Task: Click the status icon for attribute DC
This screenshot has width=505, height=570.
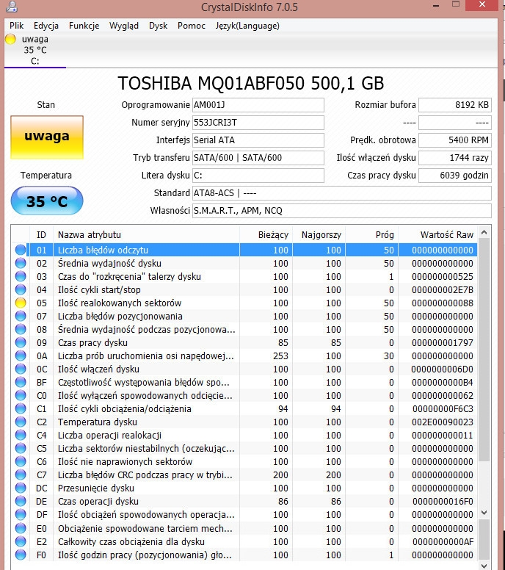Action: click(x=21, y=488)
